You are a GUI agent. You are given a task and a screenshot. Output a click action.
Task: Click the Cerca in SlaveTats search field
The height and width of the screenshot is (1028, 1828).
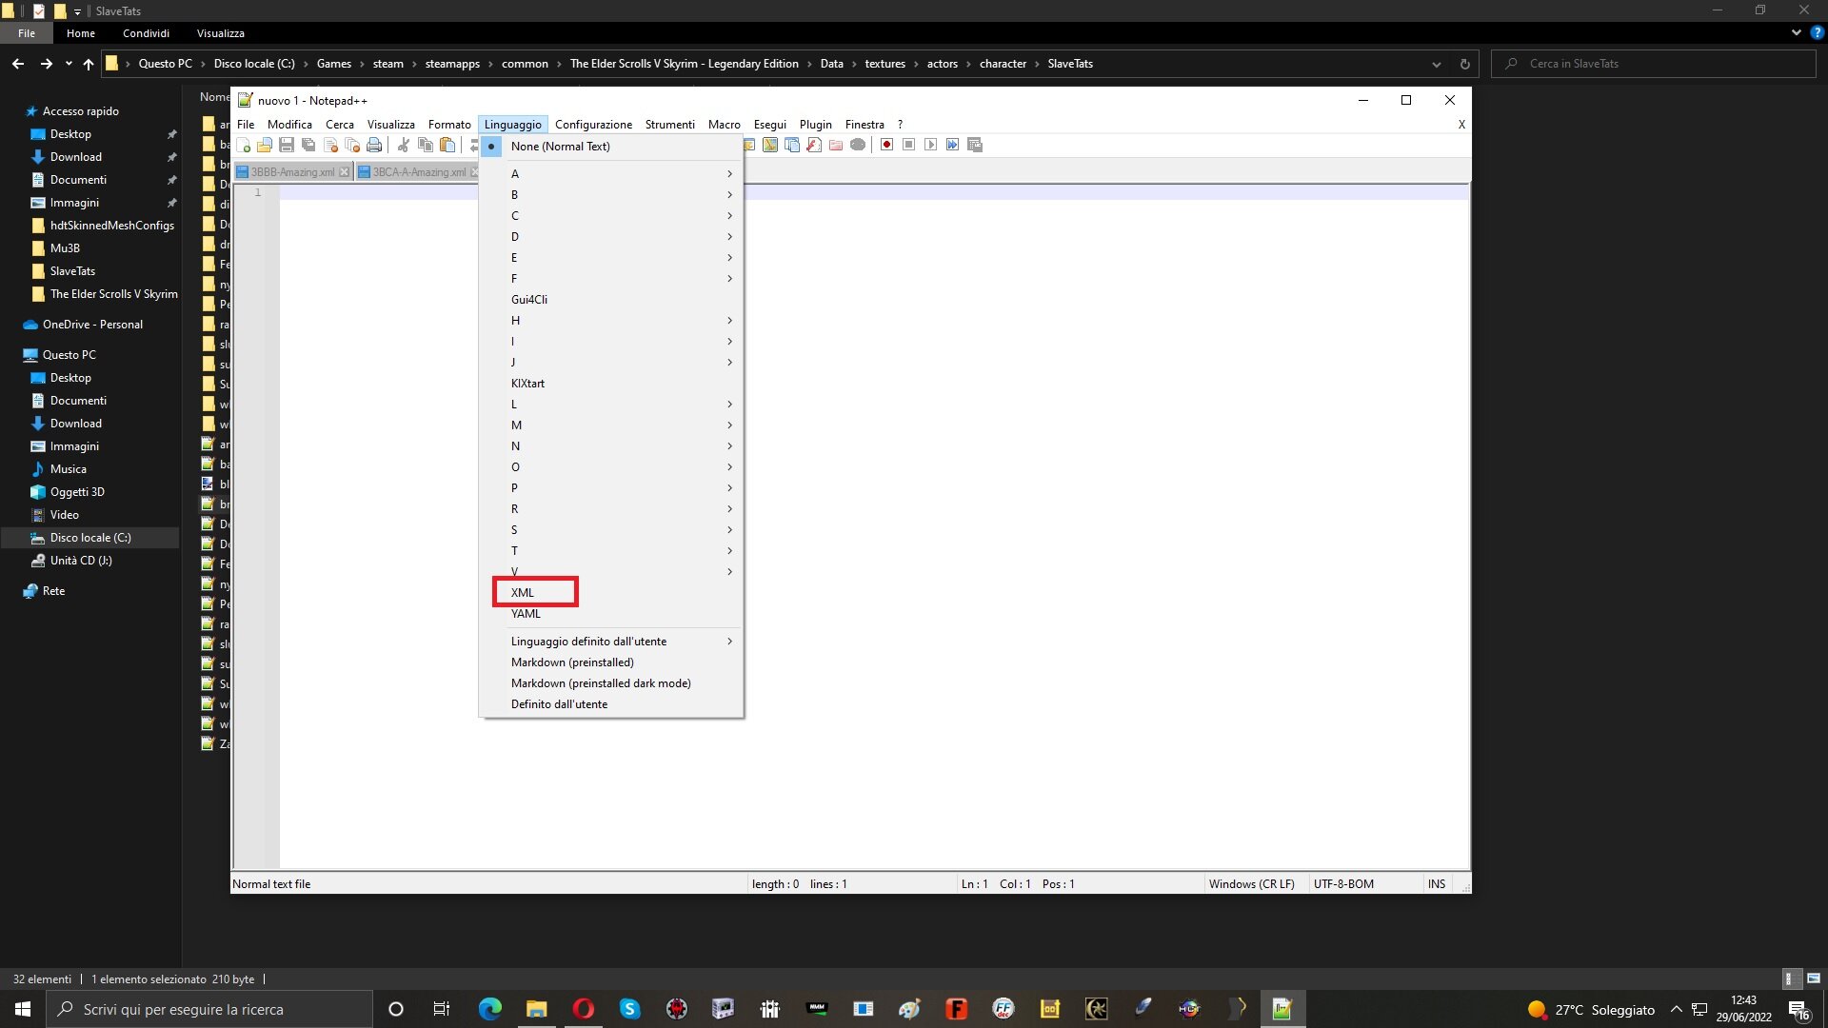(x=1654, y=64)
